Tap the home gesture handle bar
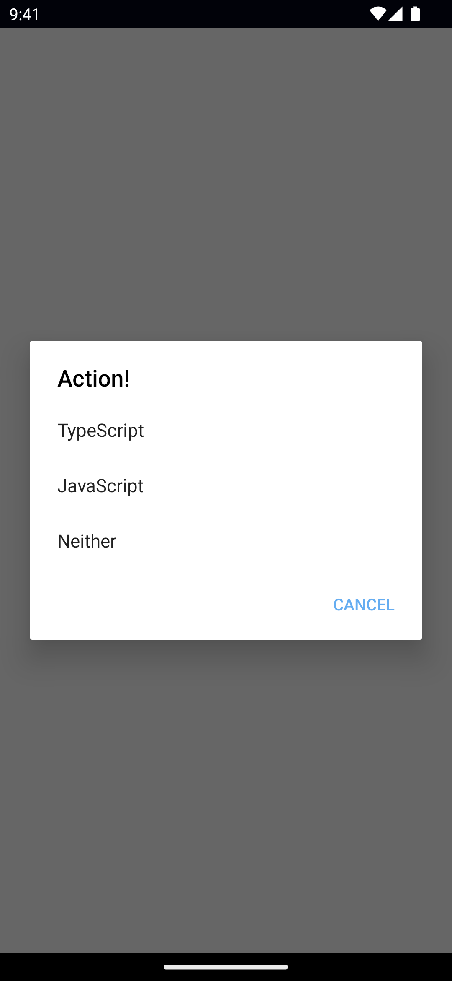Image resolution: width=452 pixels, height=981 pixels. [x=226, y=967]
